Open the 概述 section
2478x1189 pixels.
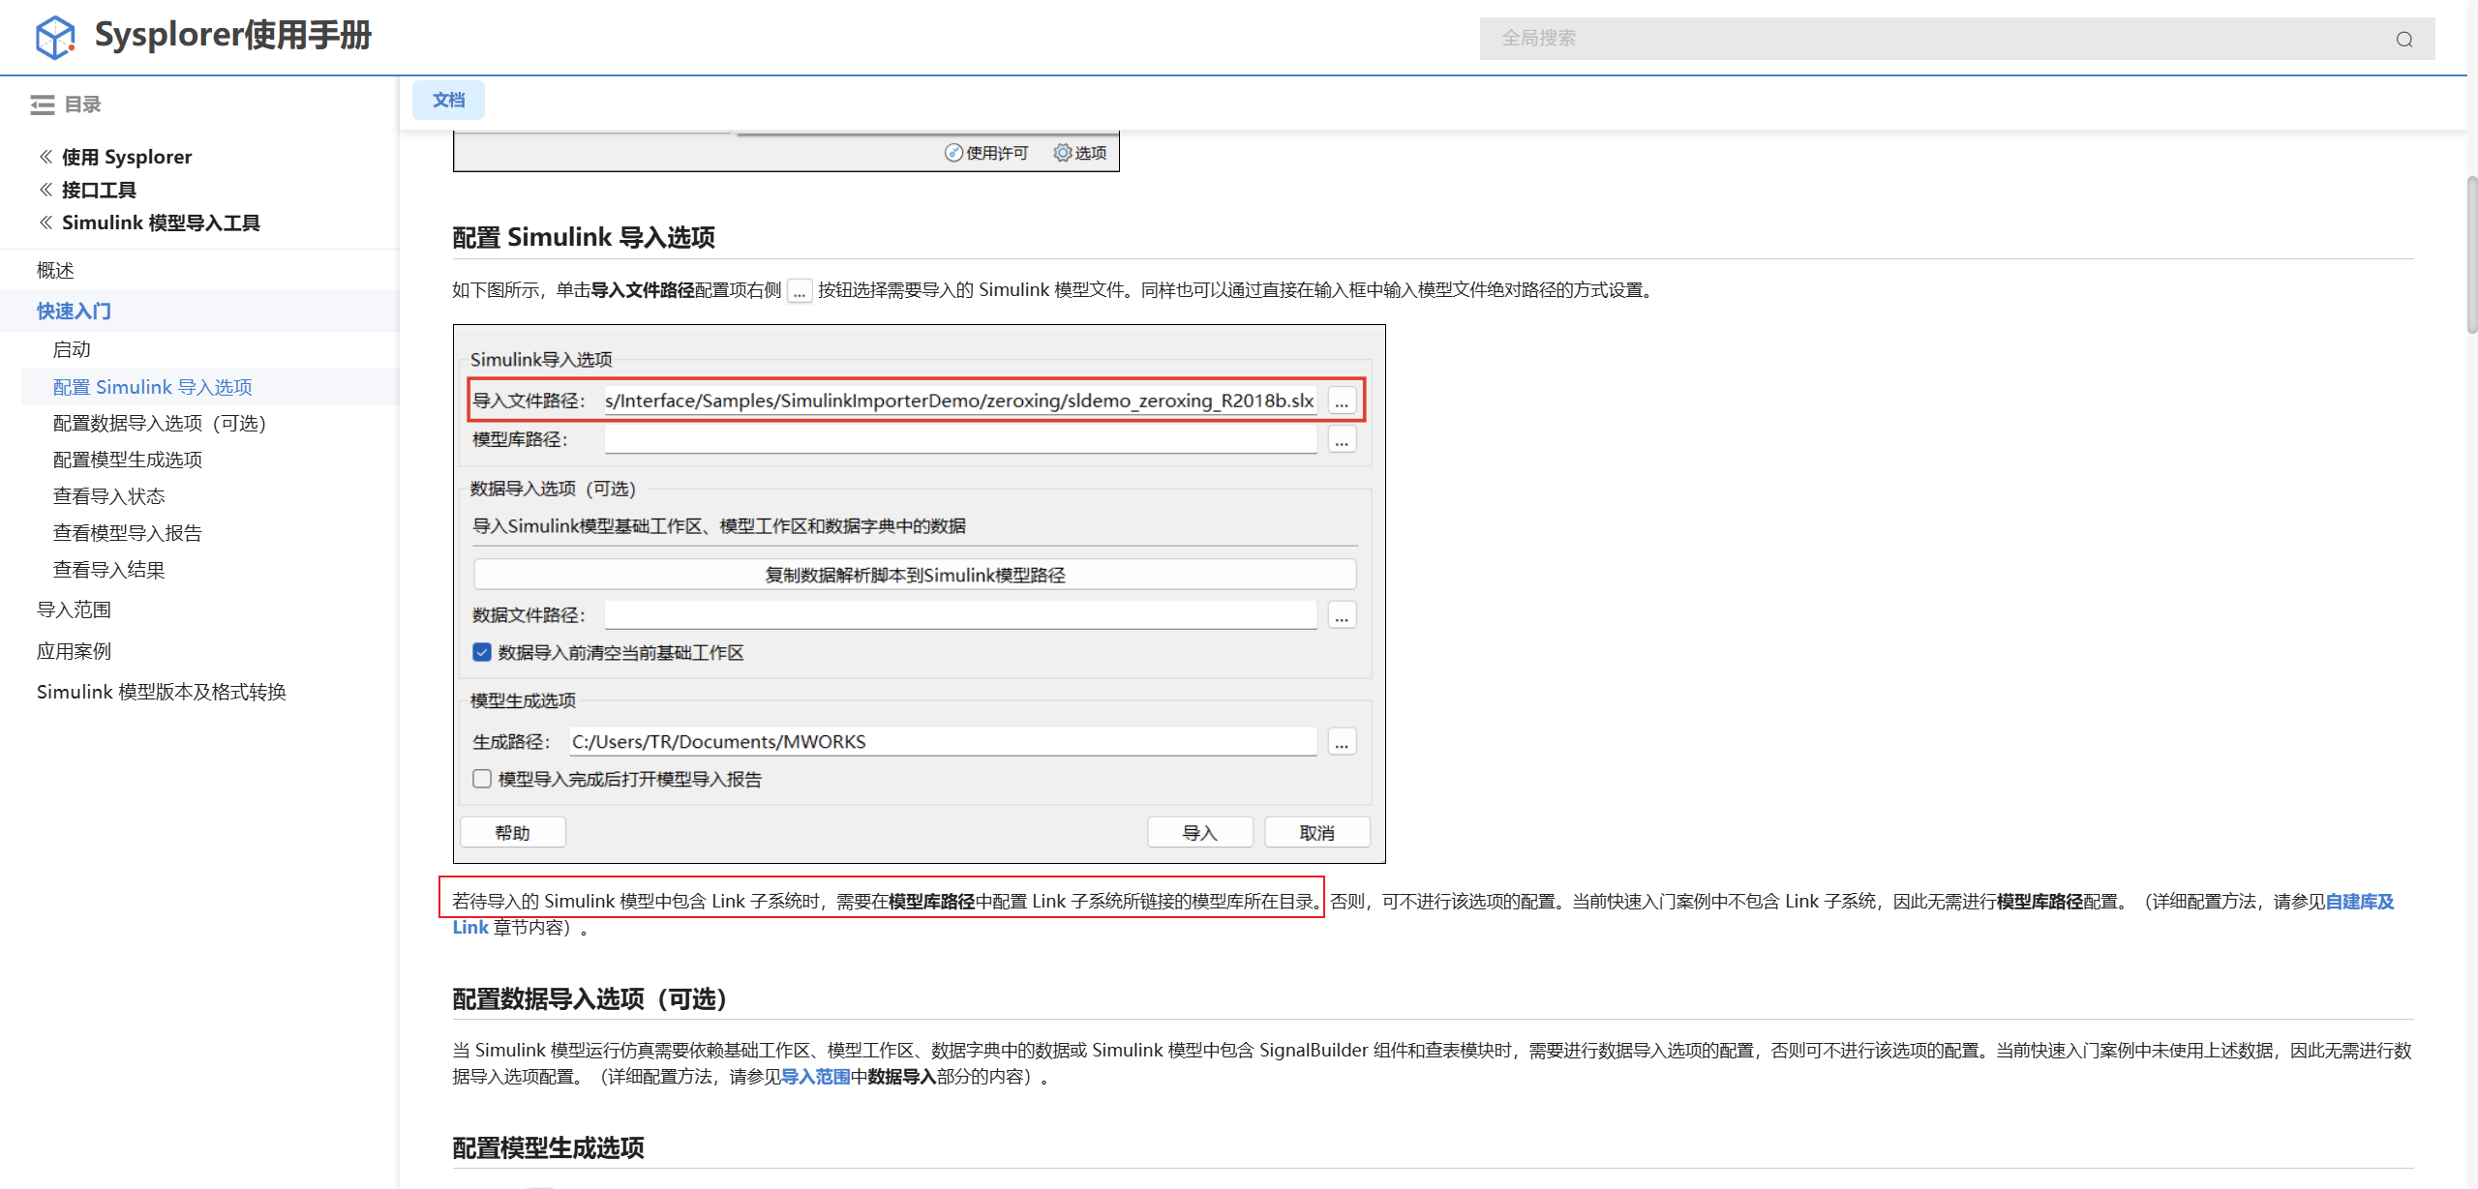(x=55, y=270)
